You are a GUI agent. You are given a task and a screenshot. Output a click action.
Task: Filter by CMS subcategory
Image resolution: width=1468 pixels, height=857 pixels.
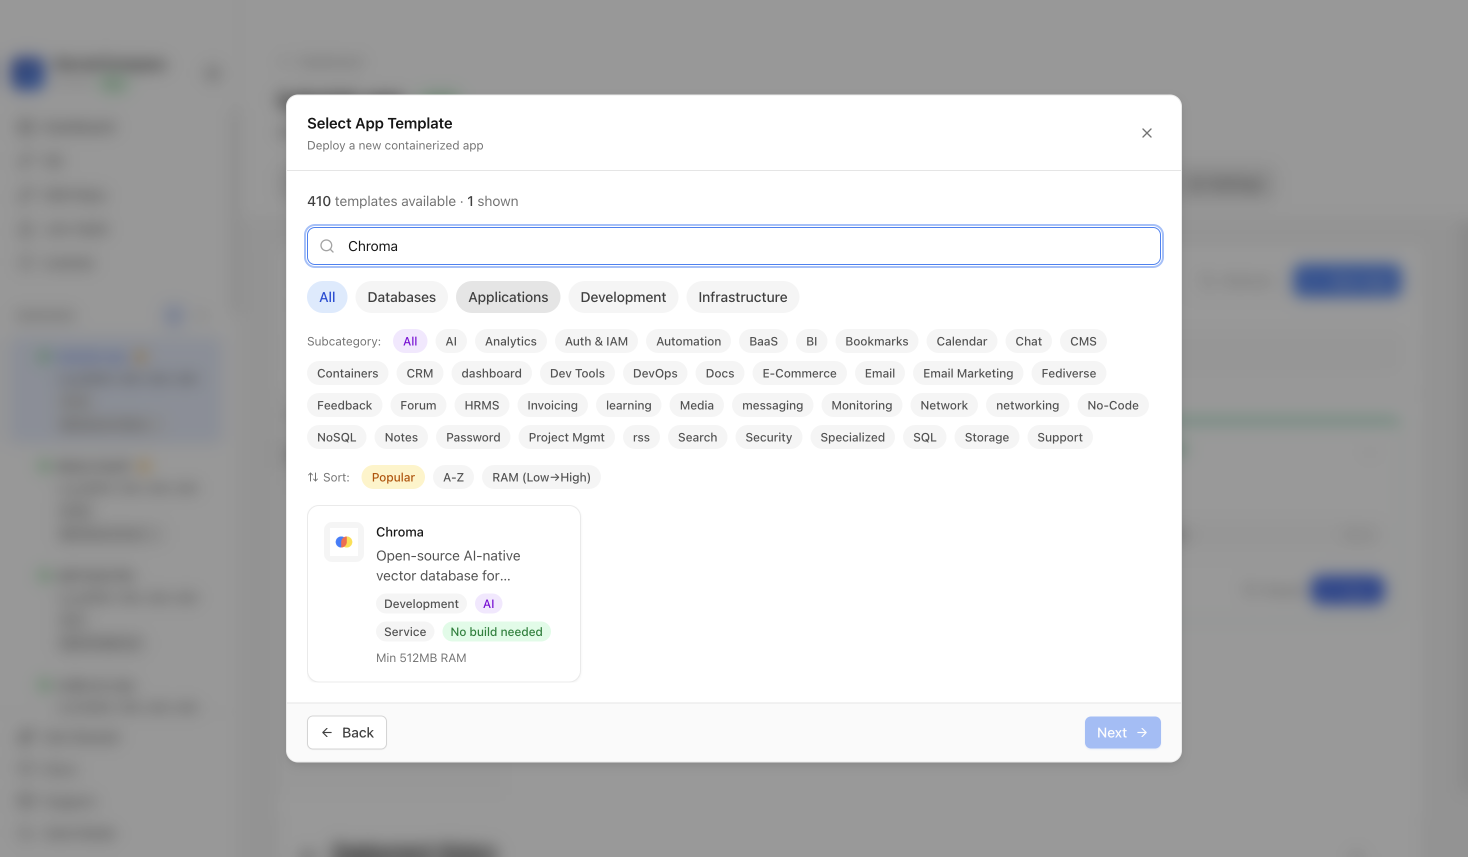click(x=1083, y=341)
